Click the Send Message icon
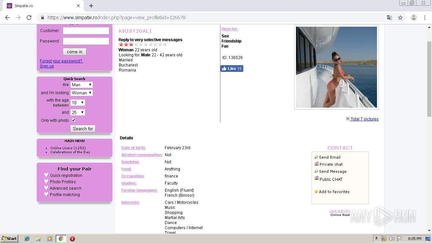The image size is (432, 243). coord(316,171)
